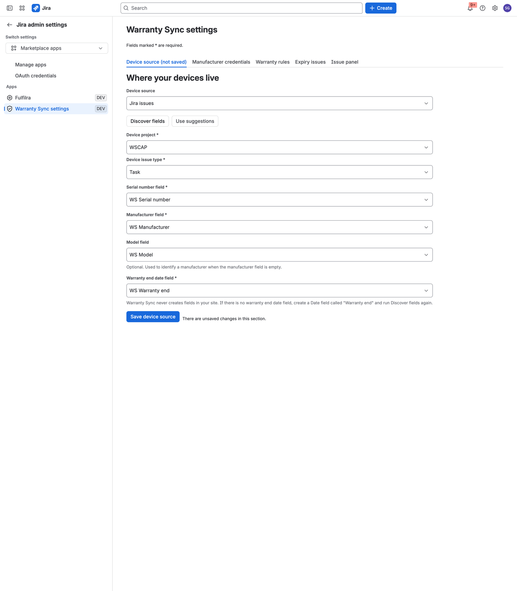Expand the Marketplace apps switch settings dropdown
Image resolution: width=517 pixels, height=591 pixels.
[57, 48]
